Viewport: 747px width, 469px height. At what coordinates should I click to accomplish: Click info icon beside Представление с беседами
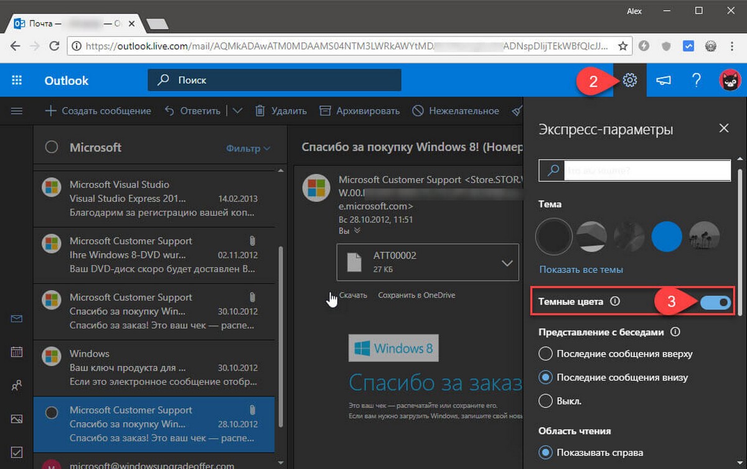tap(675, 332)
